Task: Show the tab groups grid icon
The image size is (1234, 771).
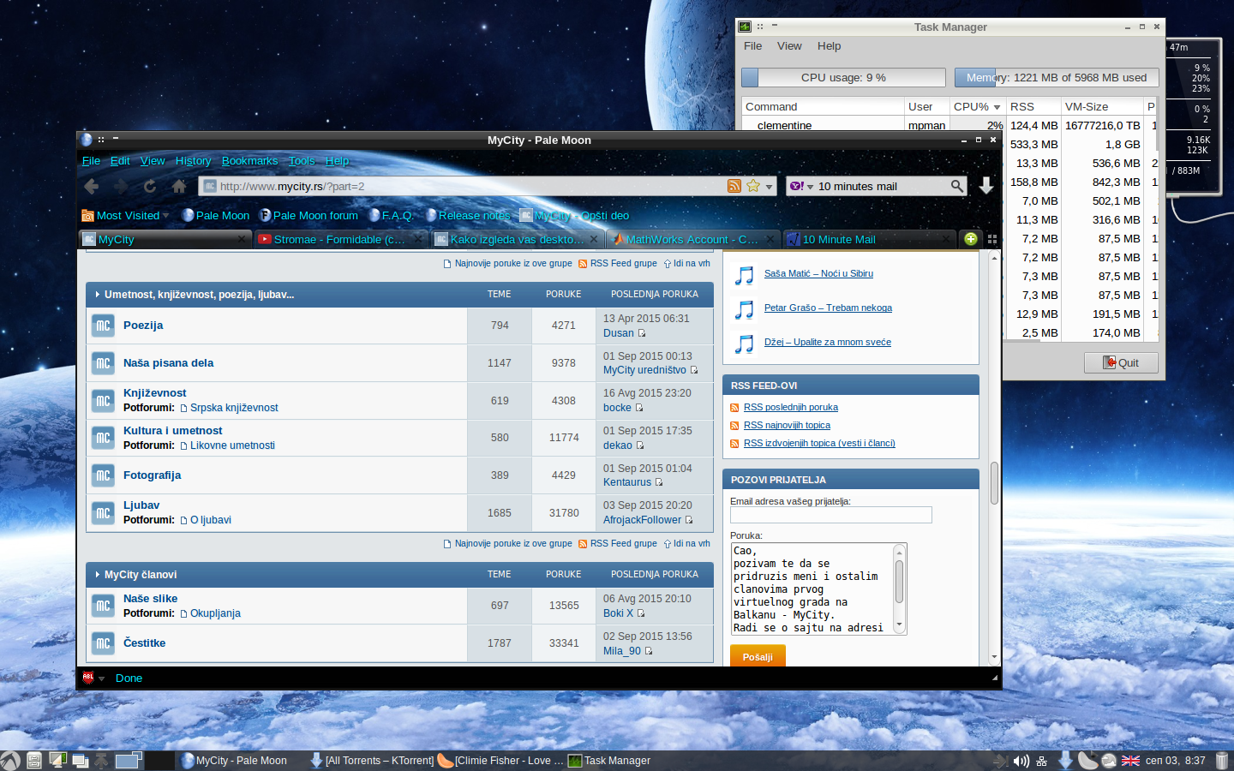Action: 992,239
